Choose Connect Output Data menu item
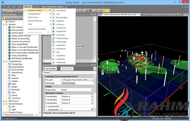The width and height of the screenshot is (190, 121). coord(37,29)
